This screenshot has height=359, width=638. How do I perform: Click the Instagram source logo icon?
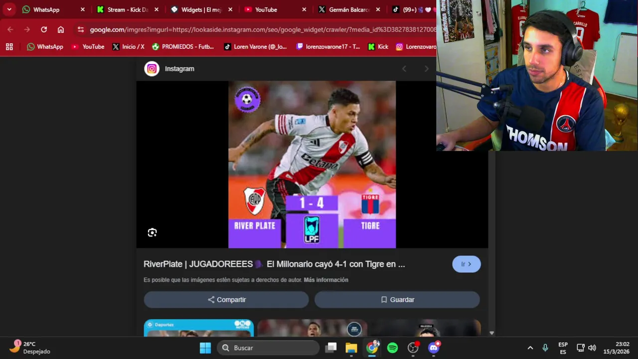[152, 69]
